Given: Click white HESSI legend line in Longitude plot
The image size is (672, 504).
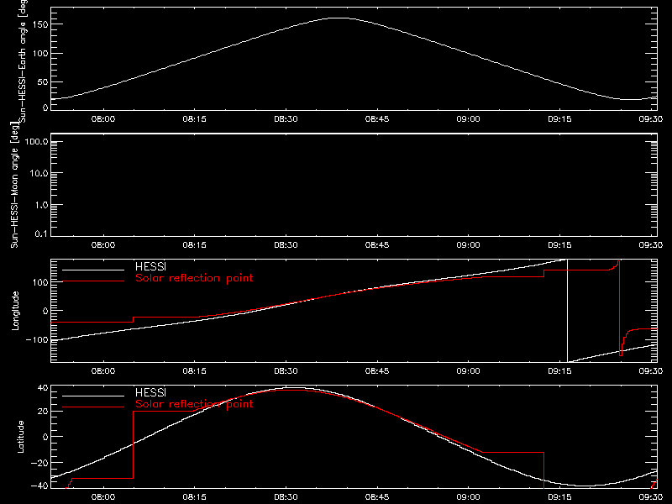Looking at the screenshot, I should point(93,270).
